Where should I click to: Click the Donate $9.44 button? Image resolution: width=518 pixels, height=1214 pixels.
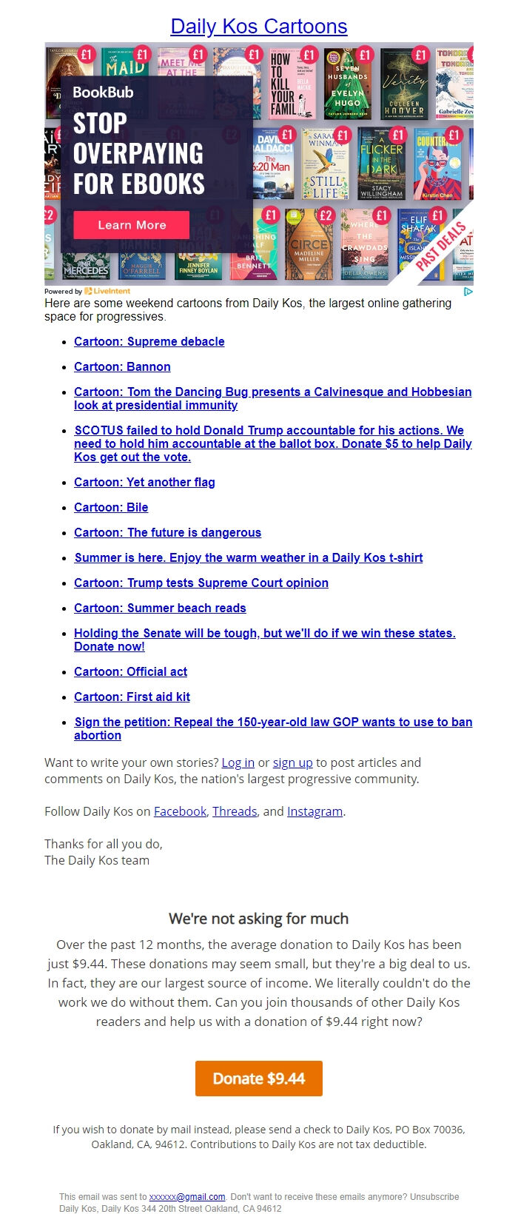click(258, 1079)
